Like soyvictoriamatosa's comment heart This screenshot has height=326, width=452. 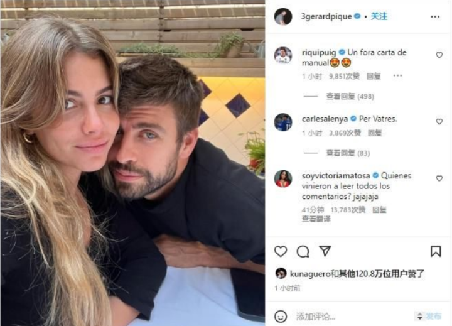tap(439, 178)
